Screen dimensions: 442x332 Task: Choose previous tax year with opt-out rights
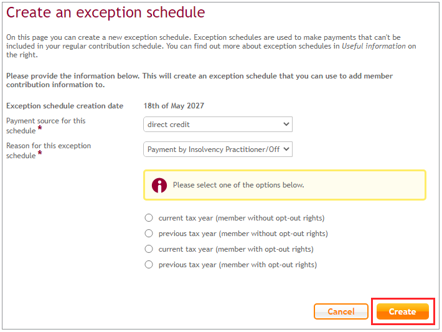click(149, 264)
